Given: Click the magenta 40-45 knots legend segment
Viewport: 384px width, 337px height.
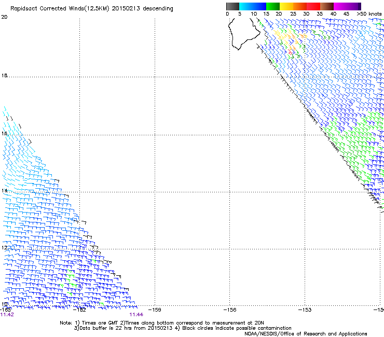Looking at the screenshot, I should click(x=340, y=6).
